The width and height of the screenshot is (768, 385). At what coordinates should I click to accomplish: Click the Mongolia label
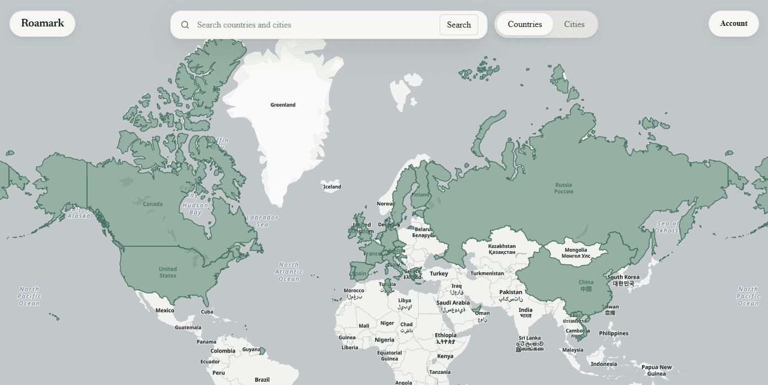[576, 253]
